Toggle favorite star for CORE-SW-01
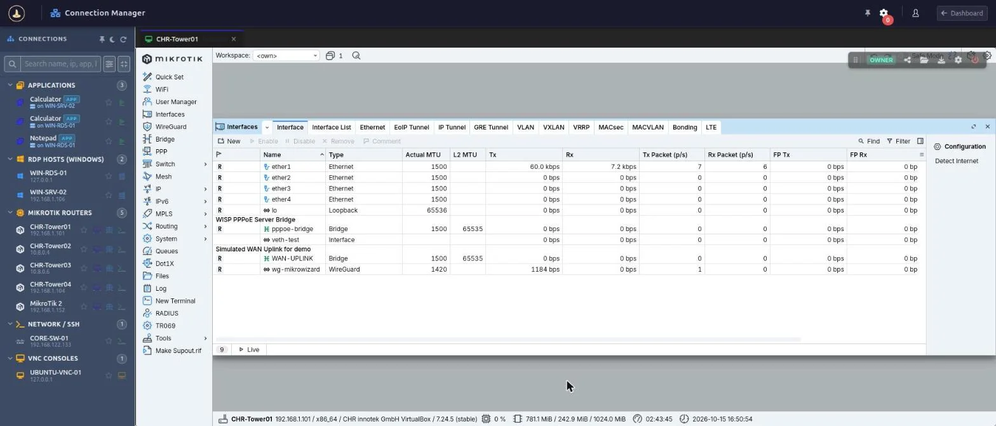The width and height of the screenshot is (996, 426). click(x=109, y=342)
